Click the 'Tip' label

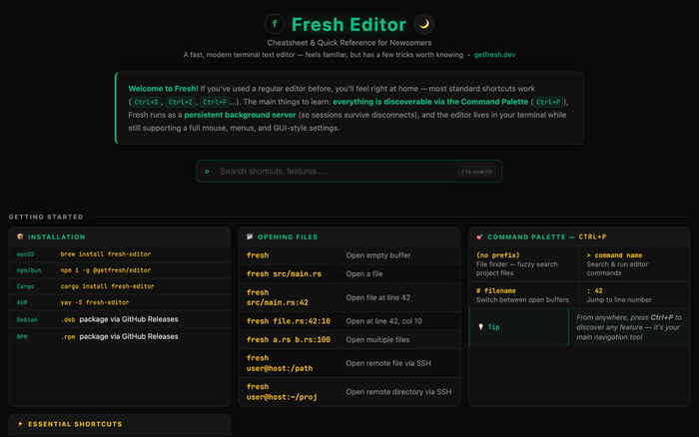[493, 327]
